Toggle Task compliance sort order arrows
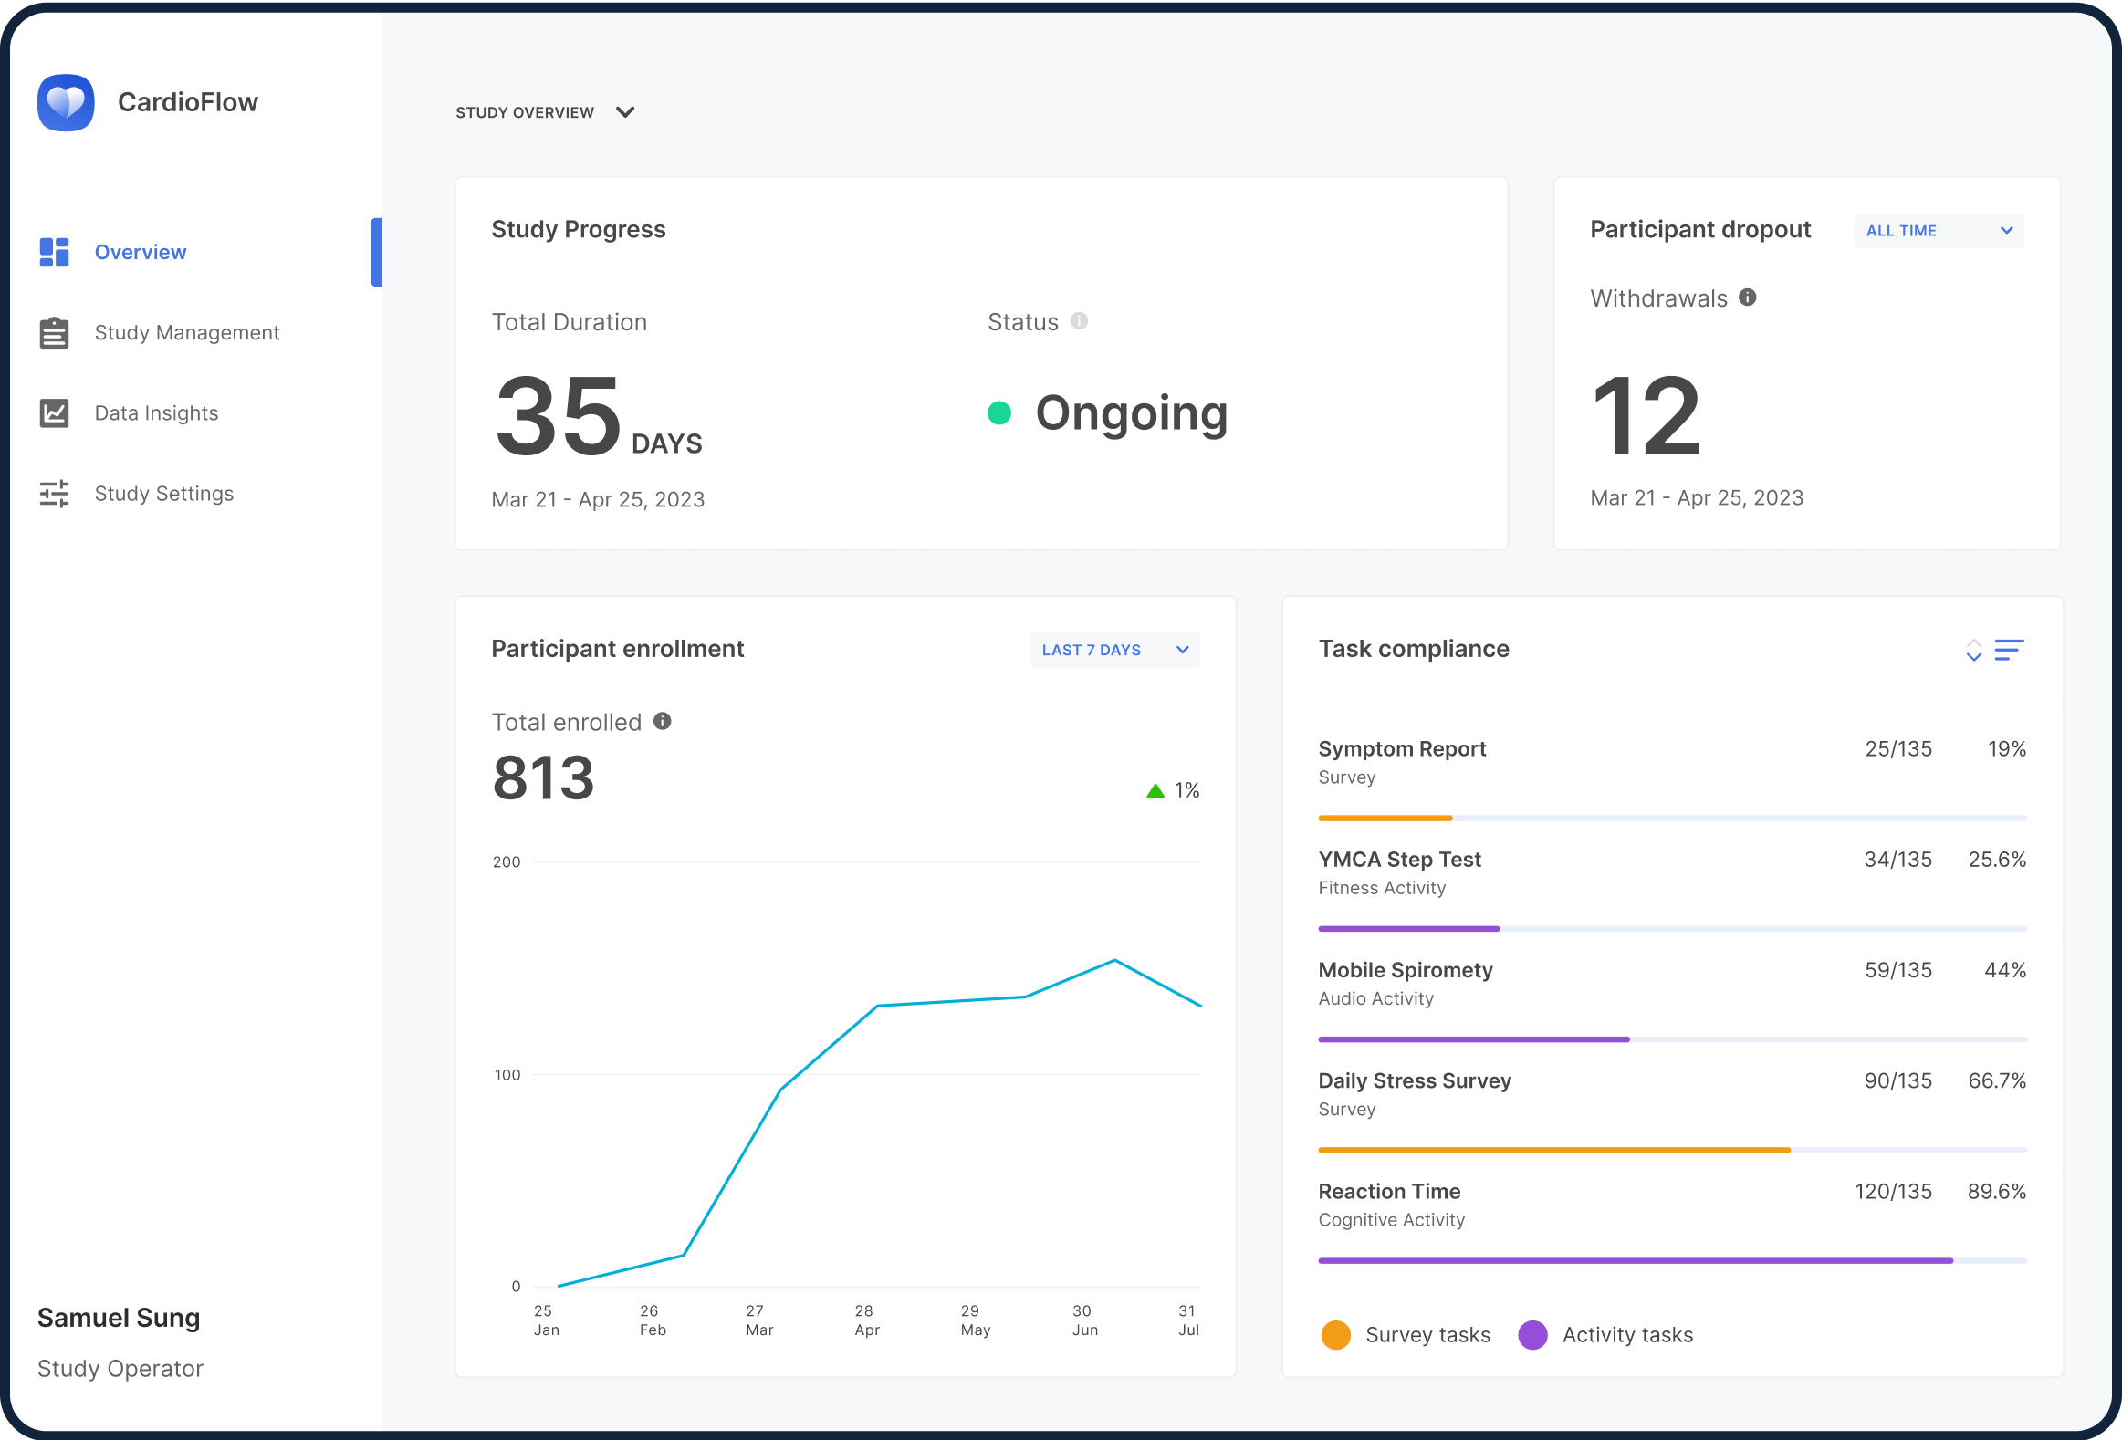 point(1974,650)
